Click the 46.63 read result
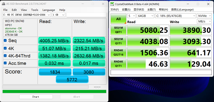The width and height of the screenshot is (214, 102). (148, 64)
